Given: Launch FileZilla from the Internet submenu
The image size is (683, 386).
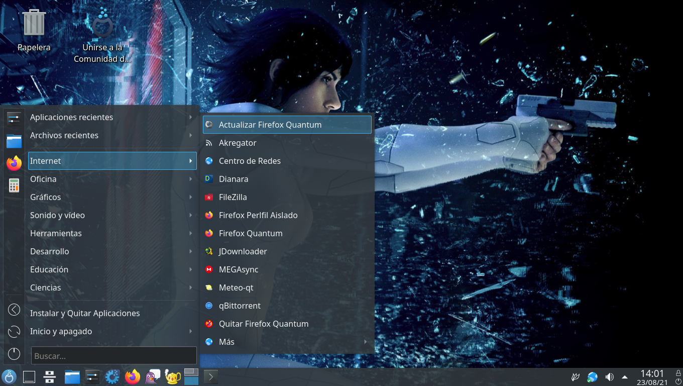Looking at the screenshot, I should [x=233, y=197].
